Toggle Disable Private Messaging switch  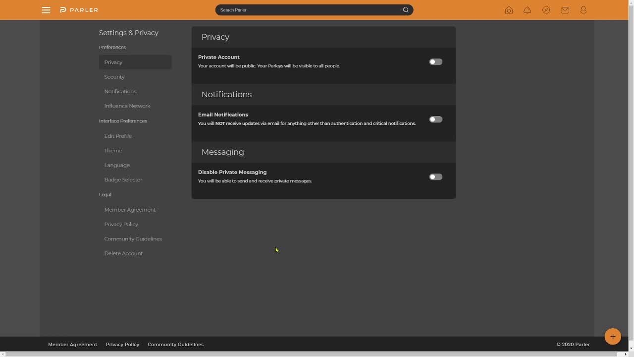click(436, 177)
